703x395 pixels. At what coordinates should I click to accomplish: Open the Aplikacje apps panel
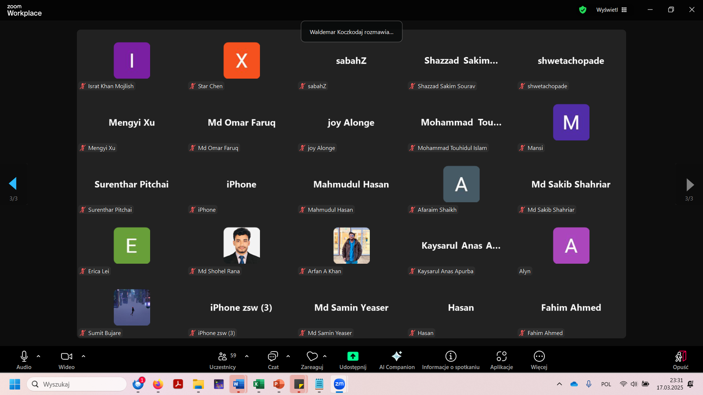tap(501, 360)
